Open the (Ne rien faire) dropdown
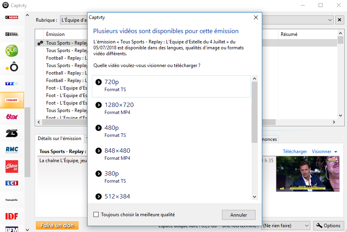The width and height of the screenshot is (347, 232). [306, 226]
